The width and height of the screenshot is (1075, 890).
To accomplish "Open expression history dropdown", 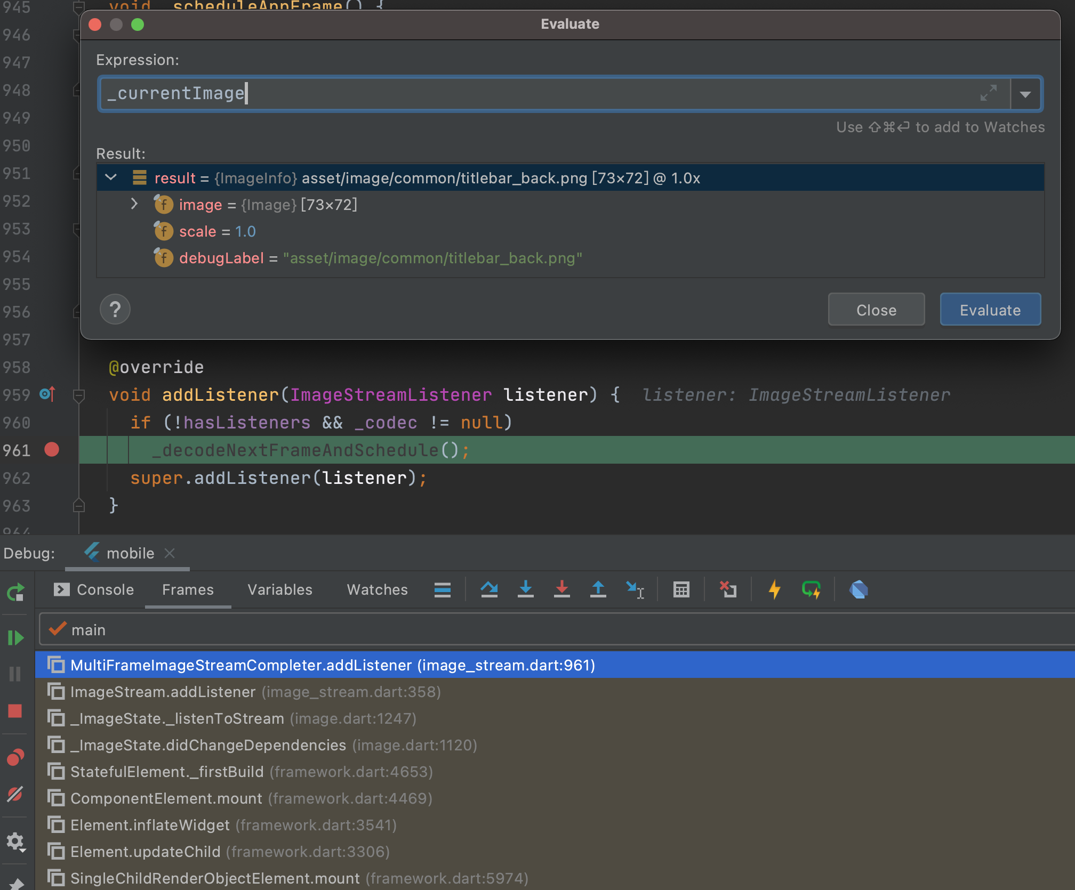I will point(1025,94).
